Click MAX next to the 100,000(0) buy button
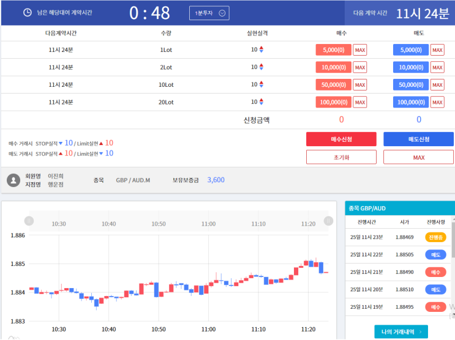This screenshot has width=455, height=340. [x=360, y=102]
